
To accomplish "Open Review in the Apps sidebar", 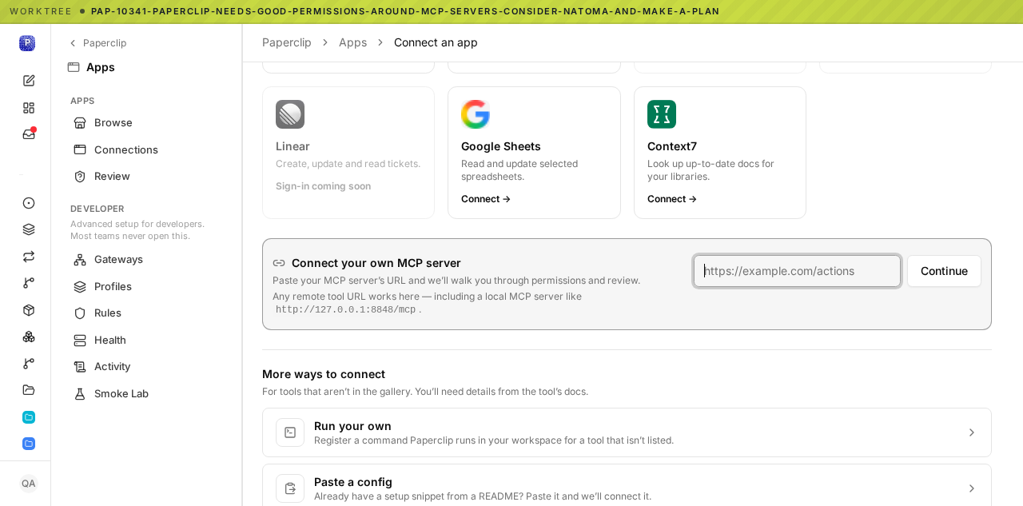I will (146, 176).
